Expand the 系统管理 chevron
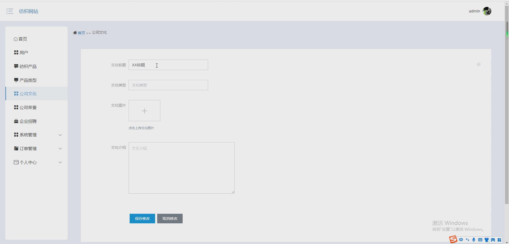Viewport: 509px width, 244px height. click(60, 135)
